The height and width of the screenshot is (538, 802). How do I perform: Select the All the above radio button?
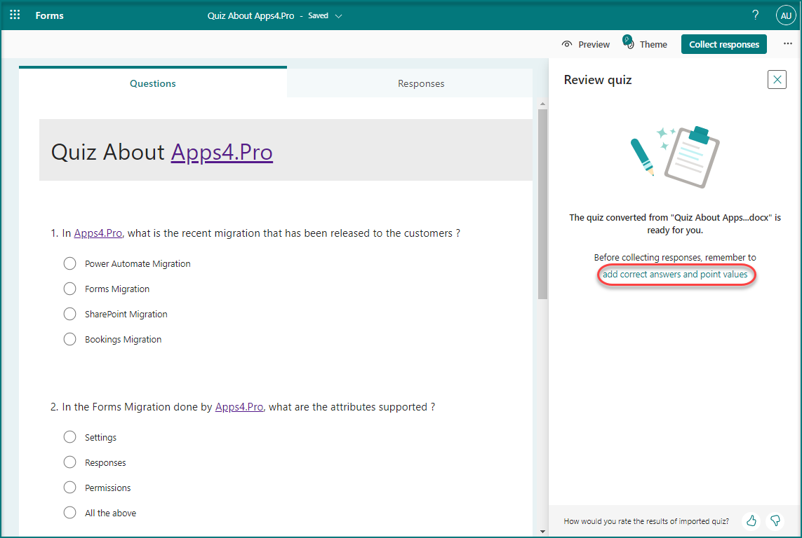click(x=69, y=513)
